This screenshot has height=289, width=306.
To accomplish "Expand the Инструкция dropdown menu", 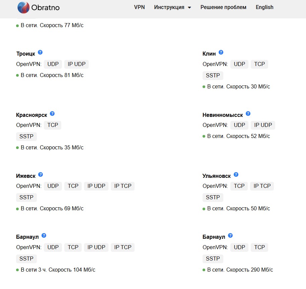I will point(172,7).
